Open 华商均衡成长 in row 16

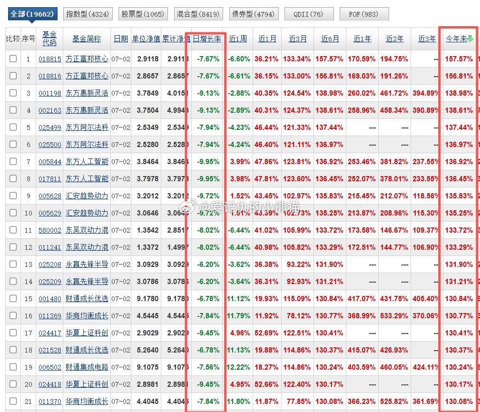tap(87, 316)
